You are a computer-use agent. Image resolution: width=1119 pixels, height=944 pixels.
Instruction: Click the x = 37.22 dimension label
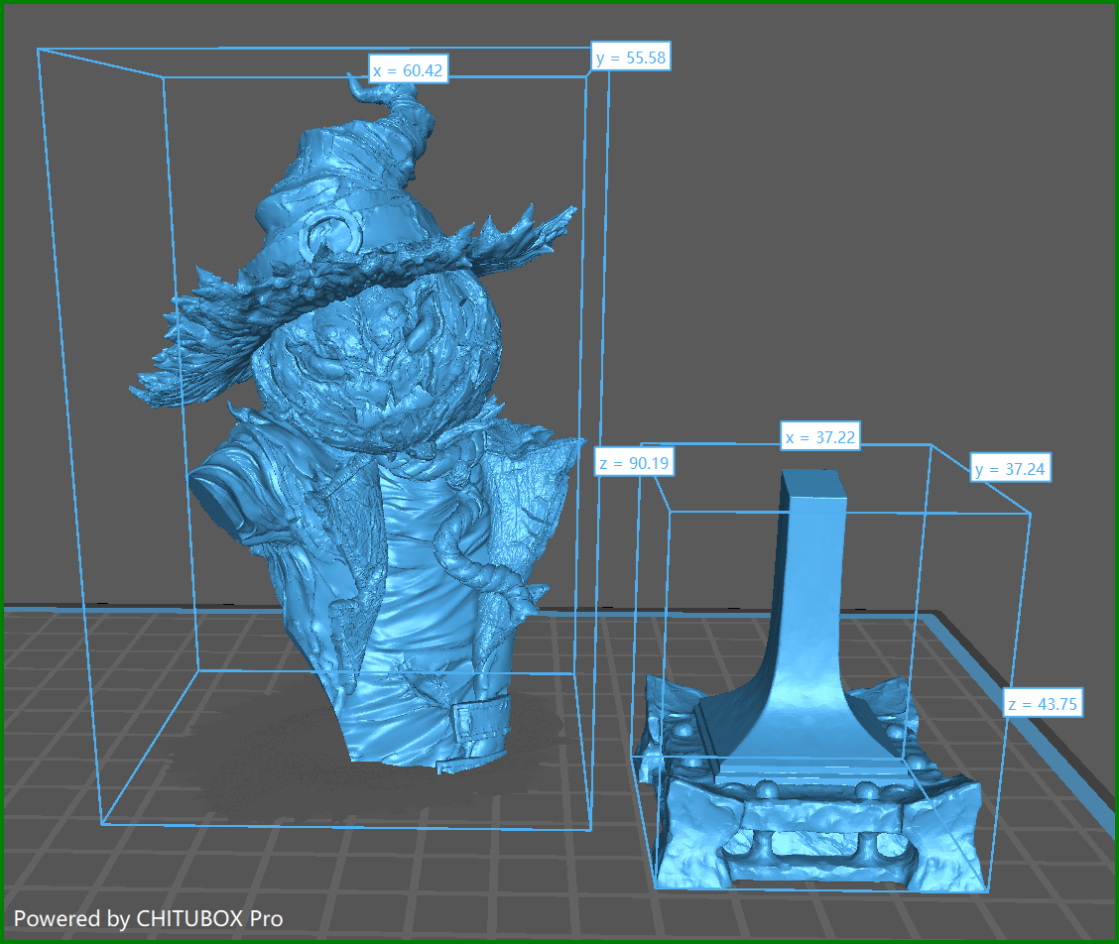pyautogui.click(x=819, y=437)
